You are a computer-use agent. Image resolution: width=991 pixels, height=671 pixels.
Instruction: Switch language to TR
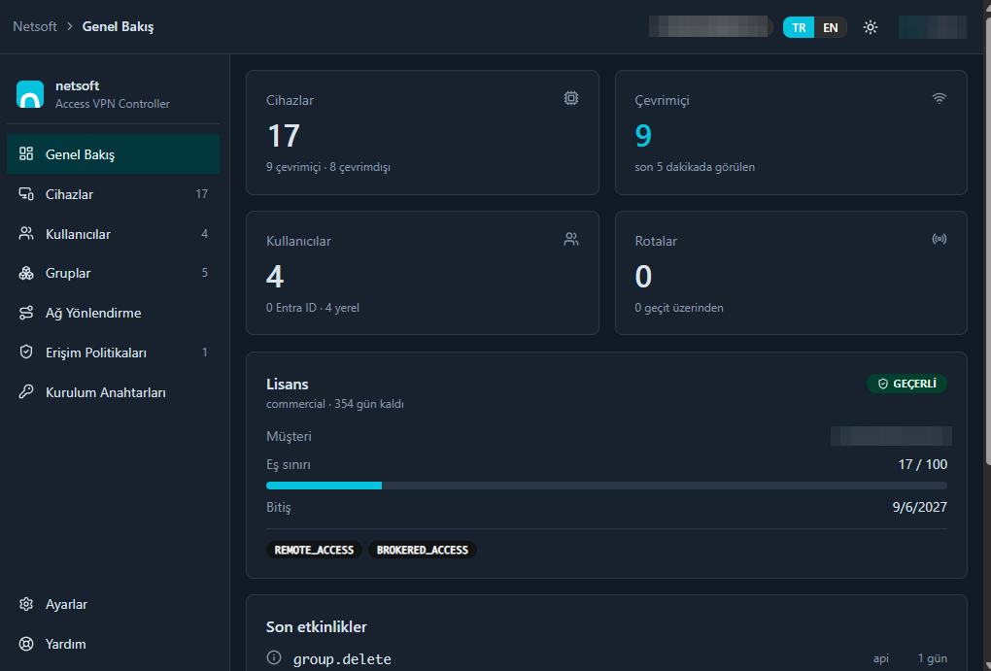pos(799,27)
